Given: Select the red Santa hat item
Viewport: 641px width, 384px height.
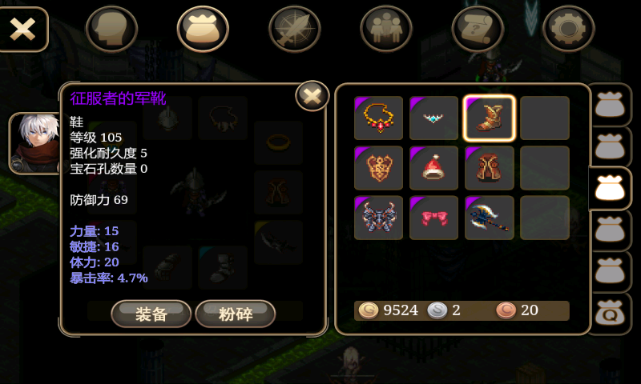Looking at the screenshot, I should pos(433,168).
